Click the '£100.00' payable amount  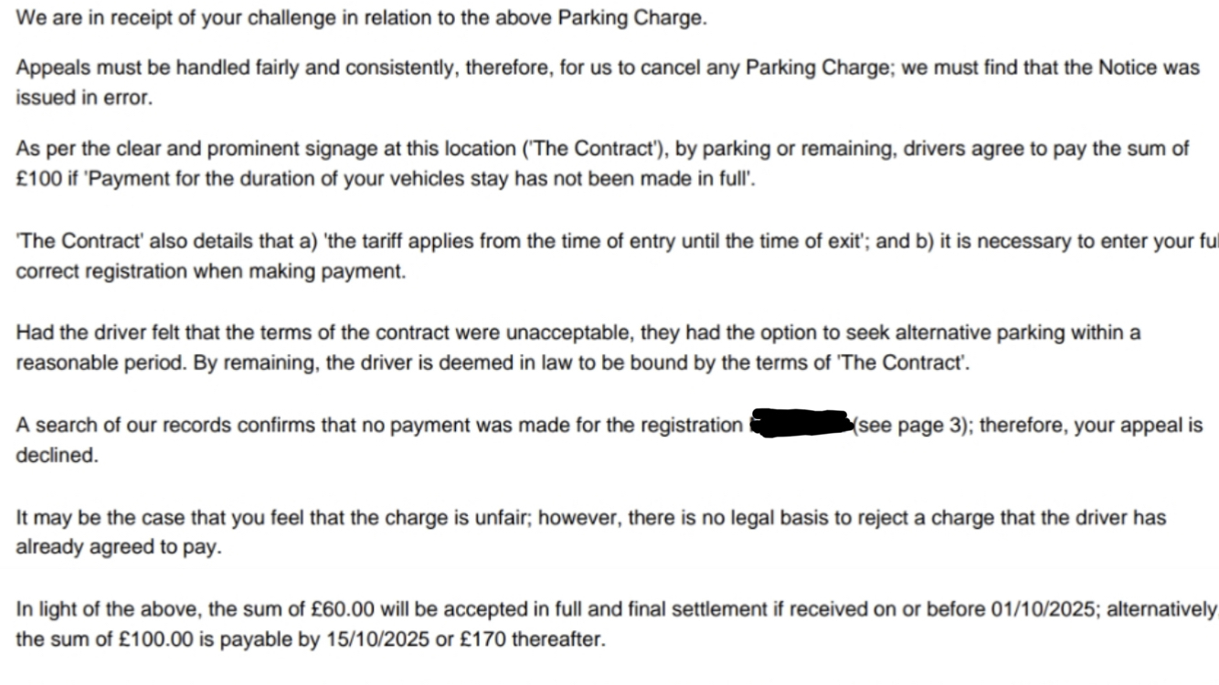[x=156, y=639]
